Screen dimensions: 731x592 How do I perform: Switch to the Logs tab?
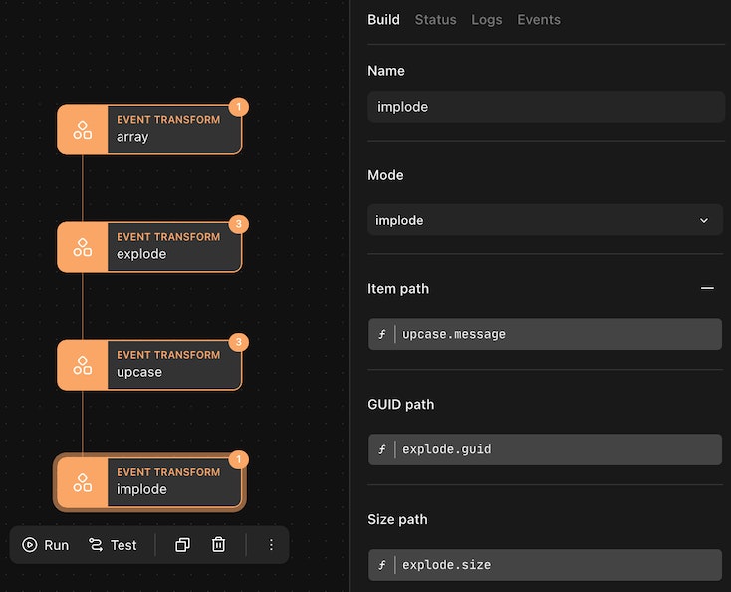click(487, 20)
